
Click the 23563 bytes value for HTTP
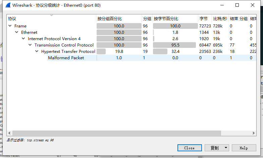[x=205, y=52]
